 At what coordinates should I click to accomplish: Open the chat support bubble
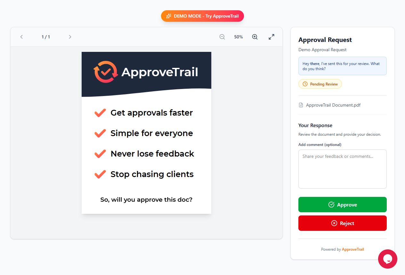(388, 259)
